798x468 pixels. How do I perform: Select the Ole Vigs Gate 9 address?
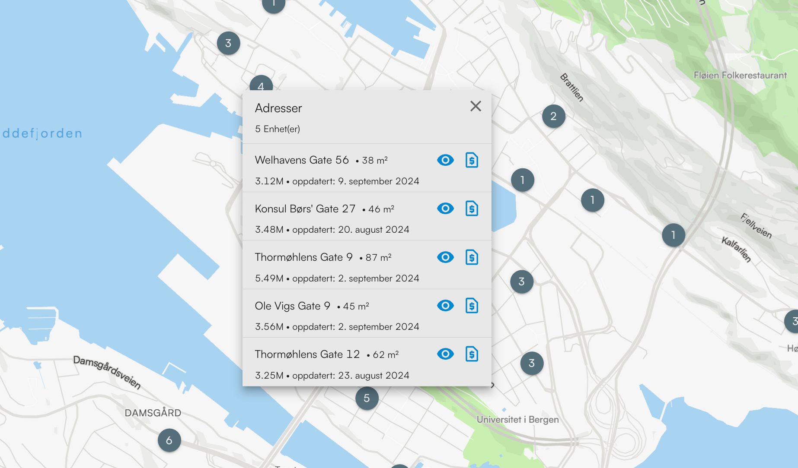point(292,306)
